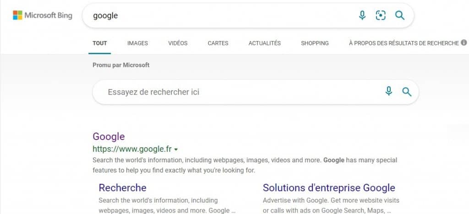469x214 pixels.
Task: Open the Recherche sublink
Action: (x=122, y=188)
